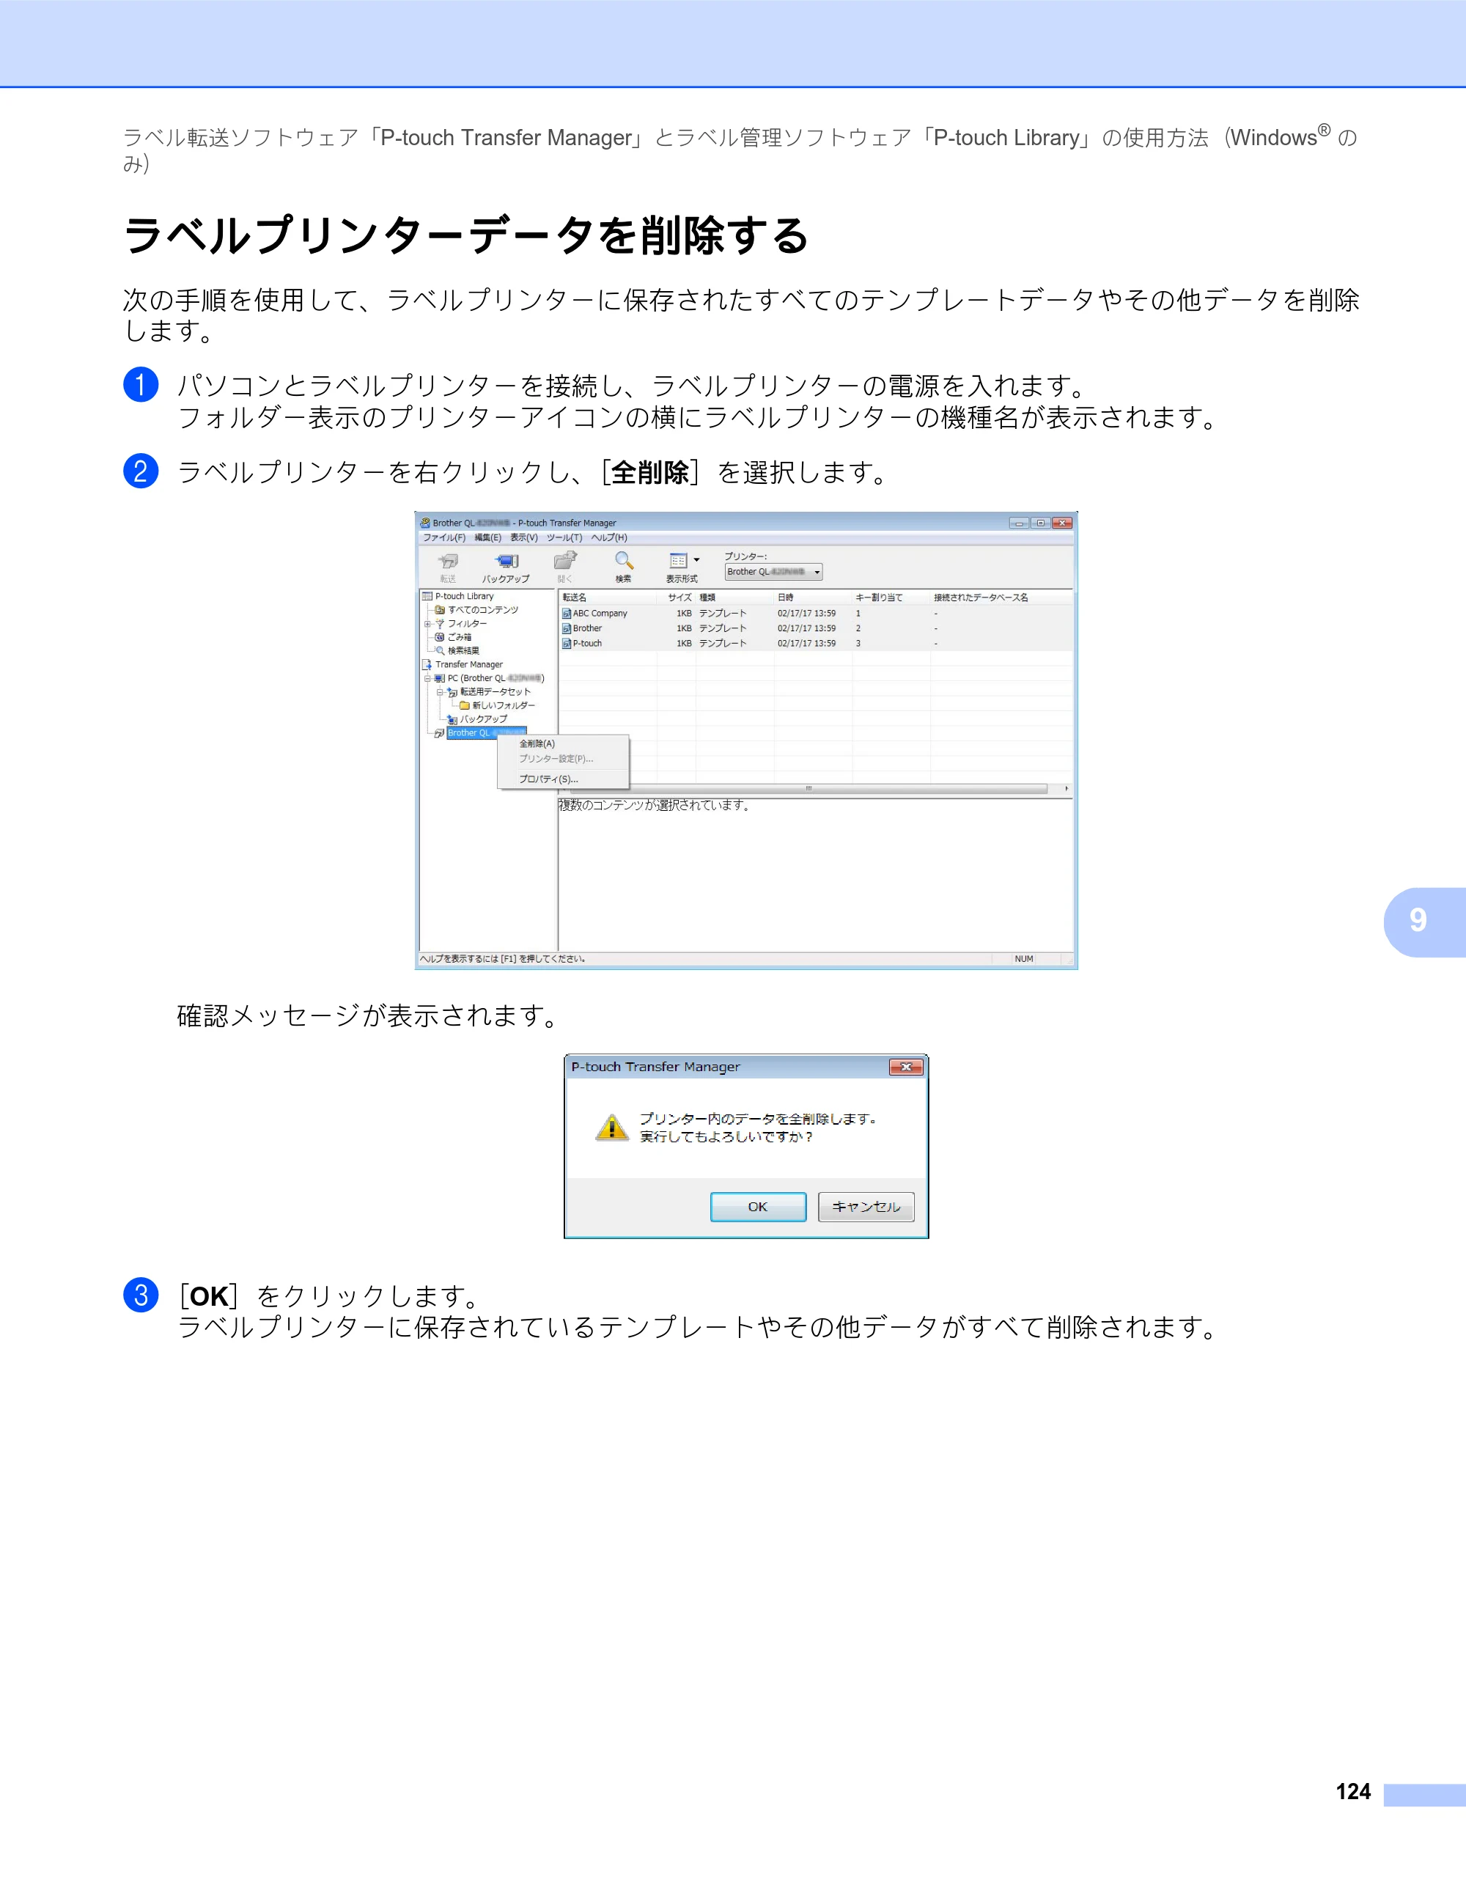The height and width of the screenshot is (1893, 1466).
Task: Choose プロパティ(S)... in context menu
Action: click(563, 779)
